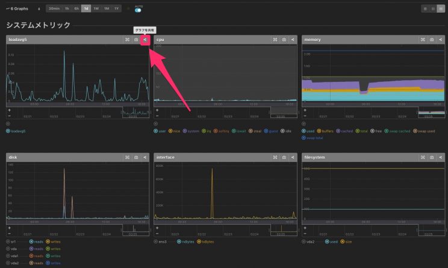The image size is (448, 268).
Task: Expand the filesystem graph view
Action: (423, 157)
